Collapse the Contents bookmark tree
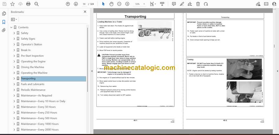 (11, 27)
